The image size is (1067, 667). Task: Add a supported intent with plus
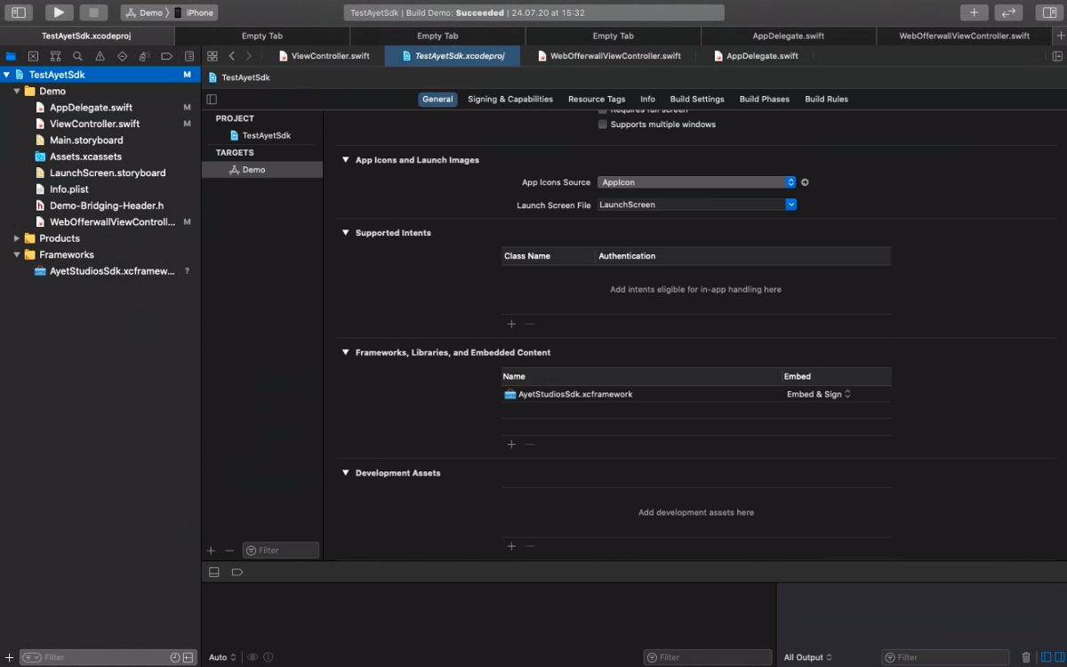click(x=511, y=324)
